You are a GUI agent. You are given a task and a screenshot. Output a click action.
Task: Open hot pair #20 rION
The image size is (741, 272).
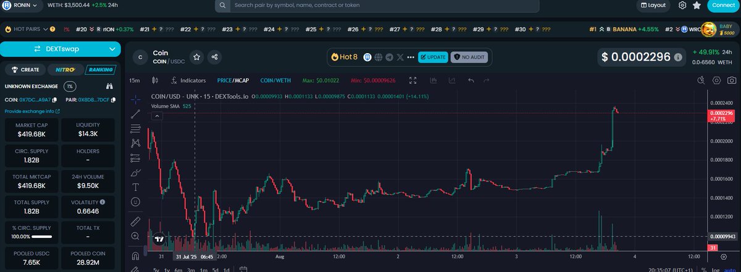click(104, 29)
